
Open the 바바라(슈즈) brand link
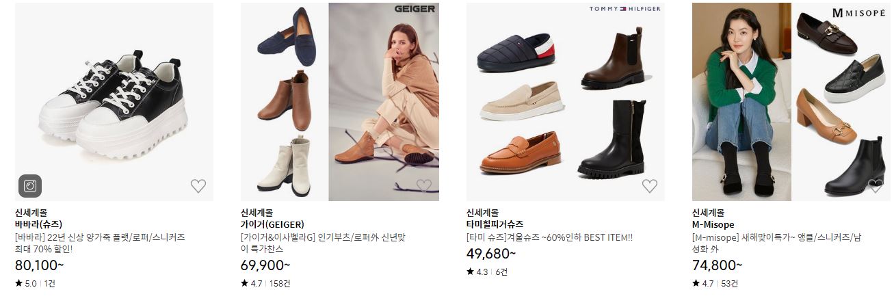click(x=38, y=225)
